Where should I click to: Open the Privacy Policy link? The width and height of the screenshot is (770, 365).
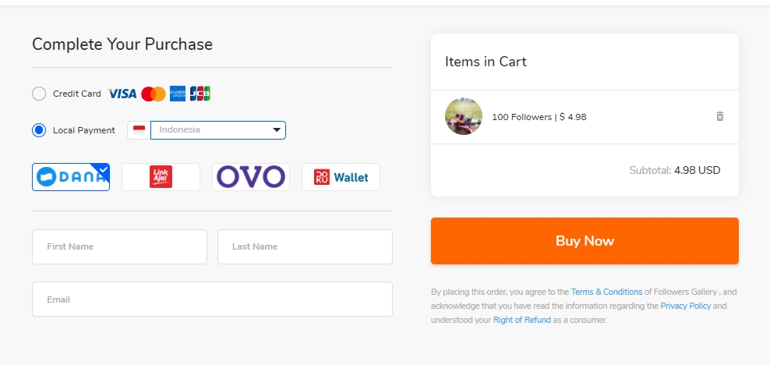pos(686,306)
